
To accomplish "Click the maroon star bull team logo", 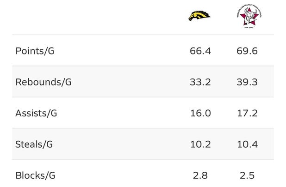I will (249, 17).
